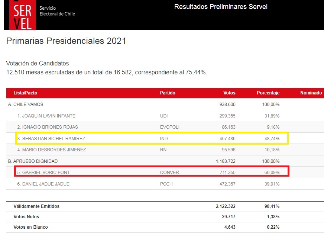This screenshot has height=235, width=324.
Task: Click Servicio Electoral de Chile text
Action: 57,11
